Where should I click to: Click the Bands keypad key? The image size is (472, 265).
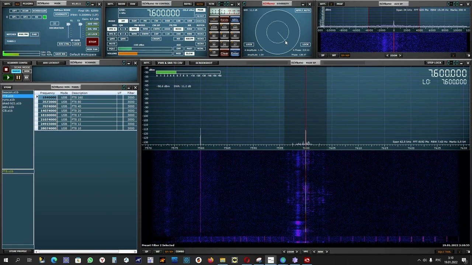click(x=224, y=20)
